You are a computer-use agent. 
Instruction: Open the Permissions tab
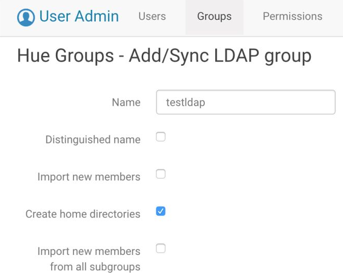[292, 17]
